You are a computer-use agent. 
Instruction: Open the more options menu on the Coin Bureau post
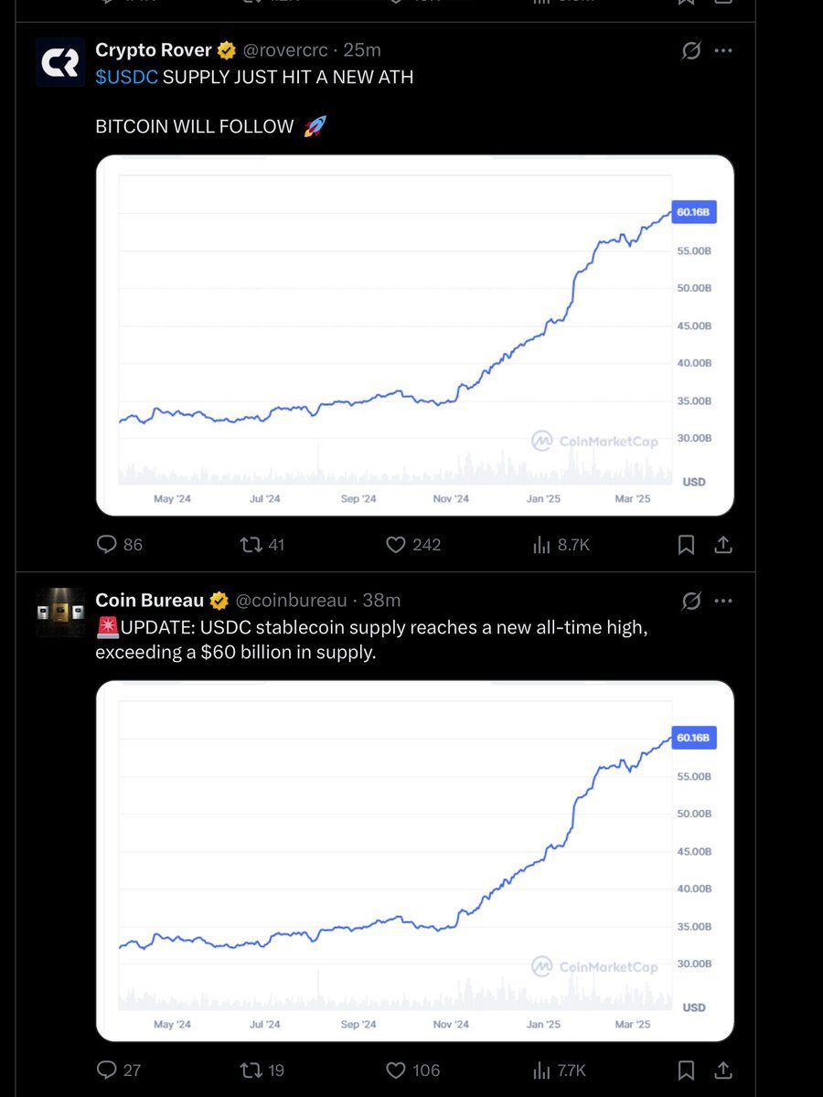pos(723,601)
